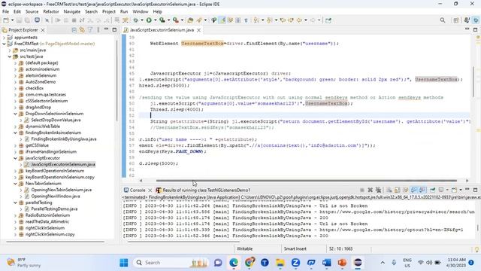Collapse the FreeCRMTest project node
Image resolution: width=481 pixels, height=271 pixels.
click(x=4, y=44)
